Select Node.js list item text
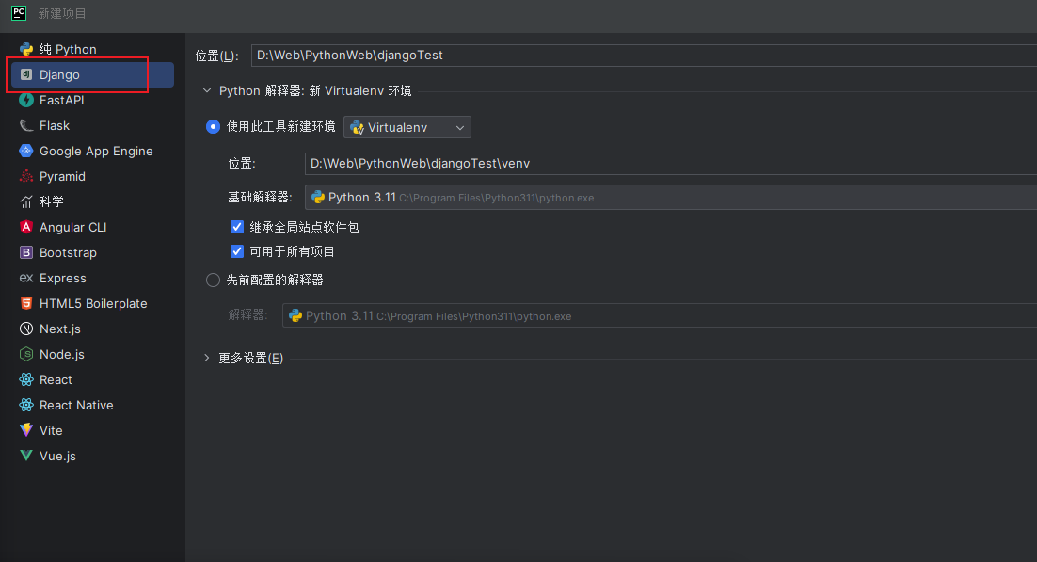This screenshot has height=562, width=1037. 62,354
